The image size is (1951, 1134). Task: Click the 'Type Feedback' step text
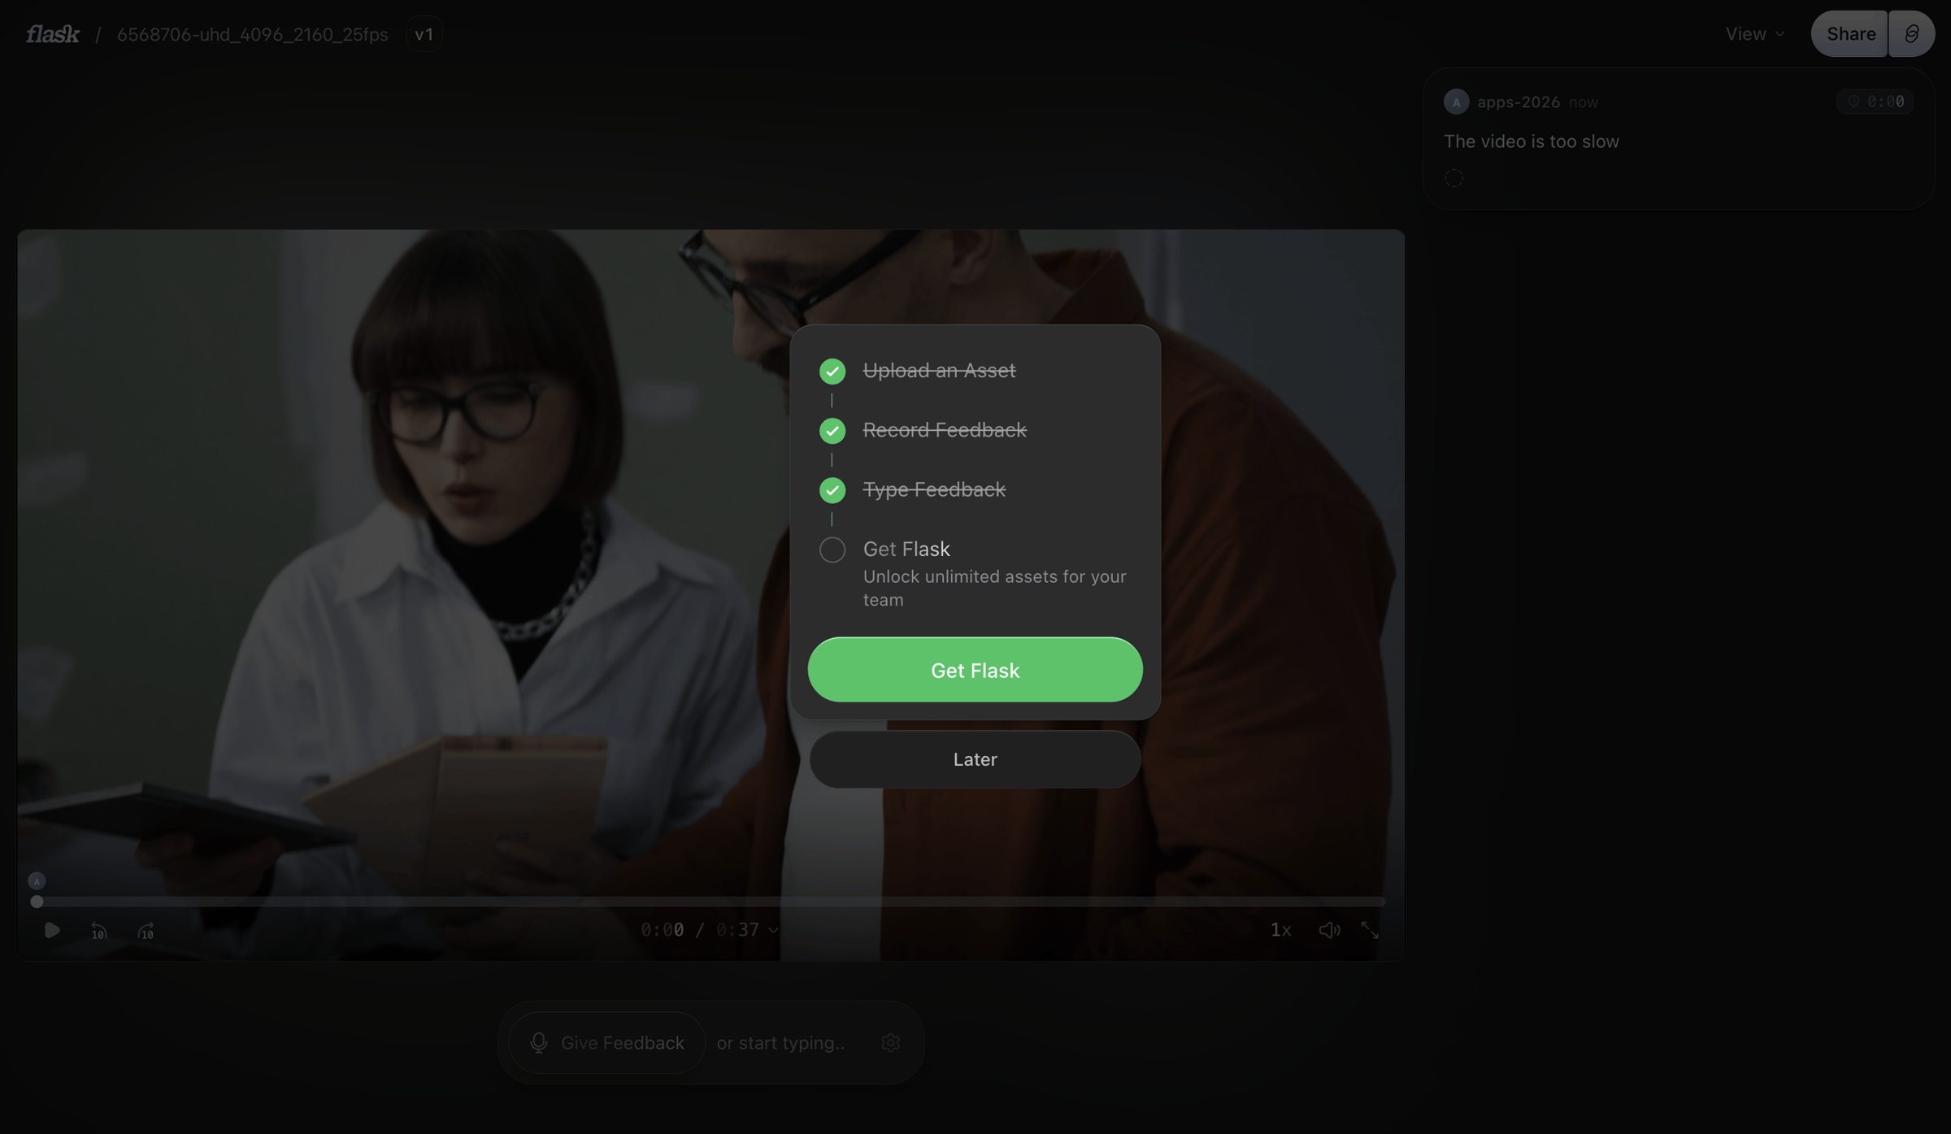click(934, 489)
